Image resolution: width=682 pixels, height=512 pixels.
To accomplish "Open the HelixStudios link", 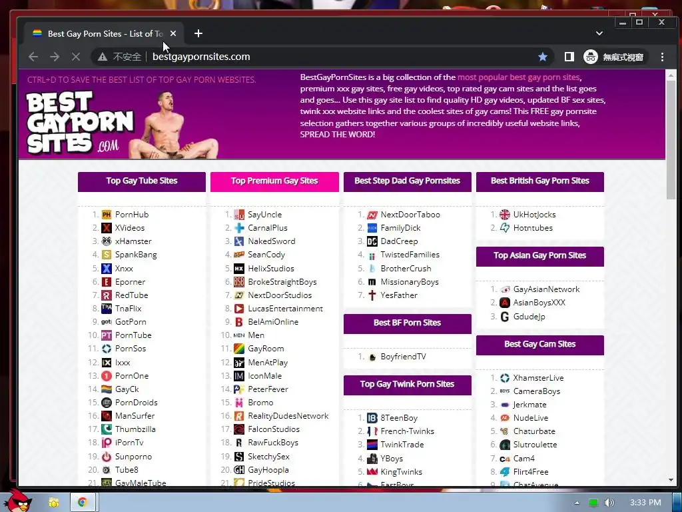I will [x=271, y=269].
